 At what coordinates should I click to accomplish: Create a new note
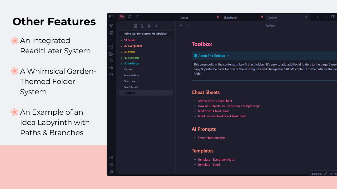(135, 26)
